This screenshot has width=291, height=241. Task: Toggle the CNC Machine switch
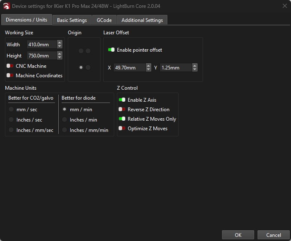tap(10, 66)
